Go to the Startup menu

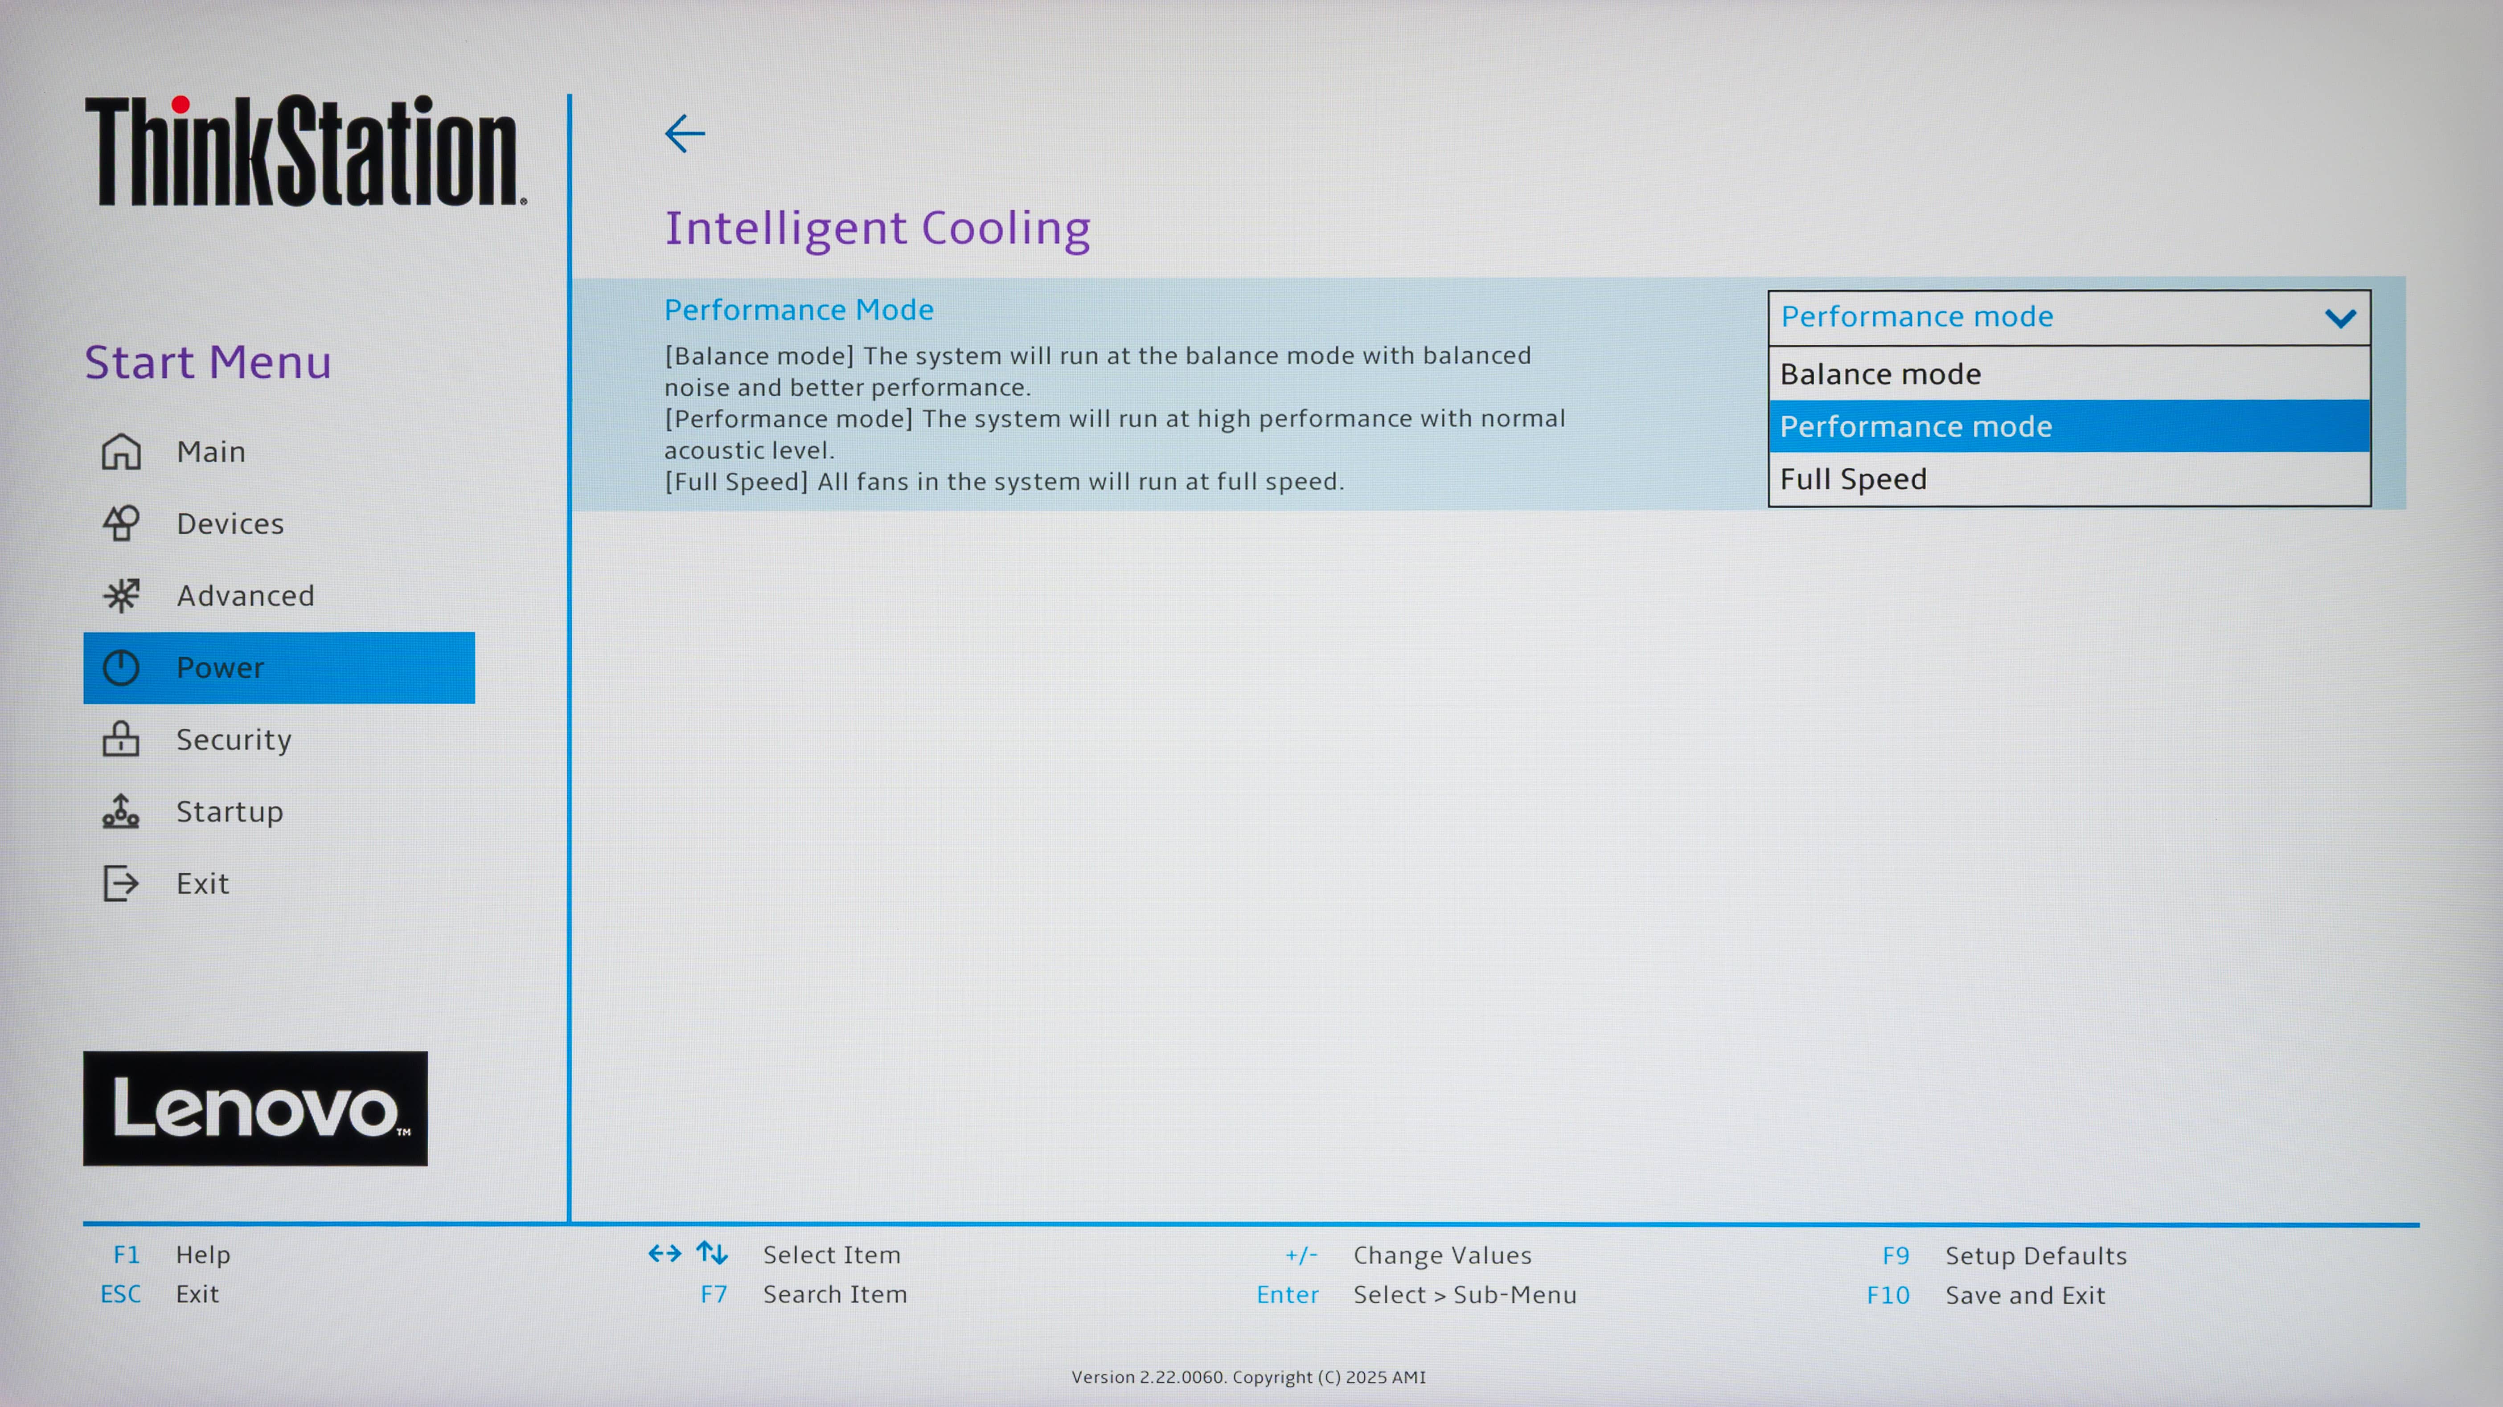pyautogui.click(x=230, y=812)
